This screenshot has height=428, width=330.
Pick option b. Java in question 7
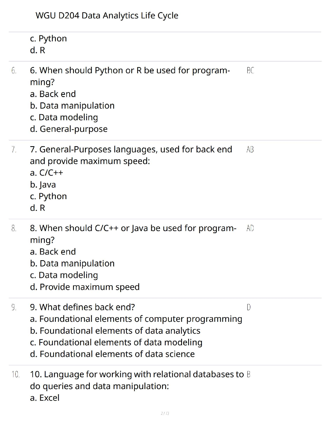(x=43, y=185)
